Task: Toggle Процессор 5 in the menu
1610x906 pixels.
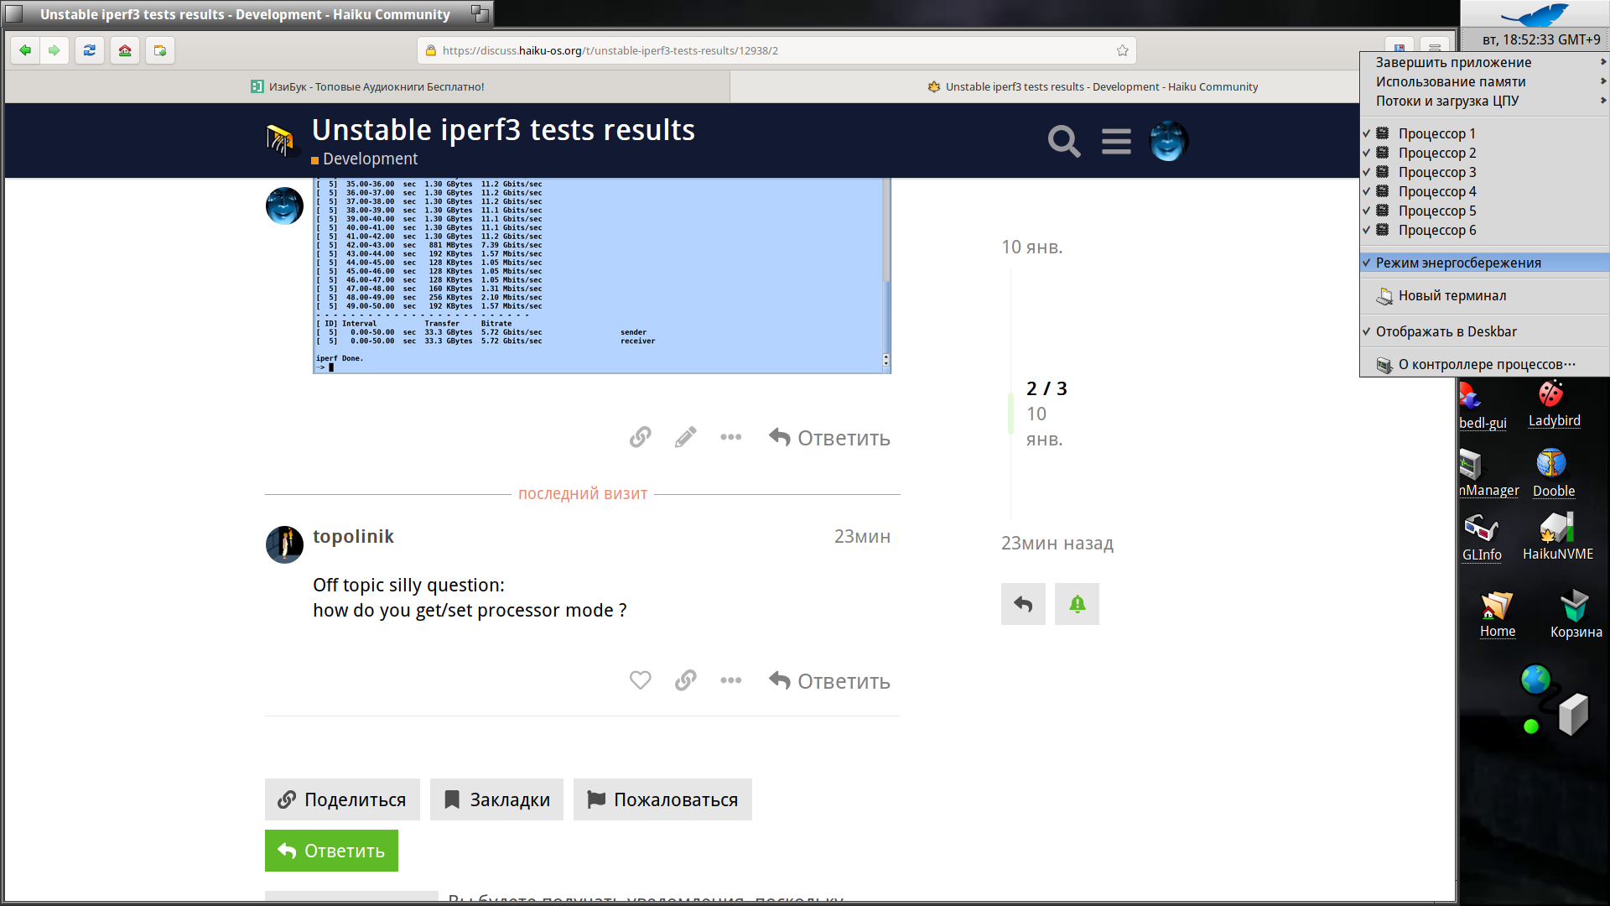Action: pos(1484,211)
